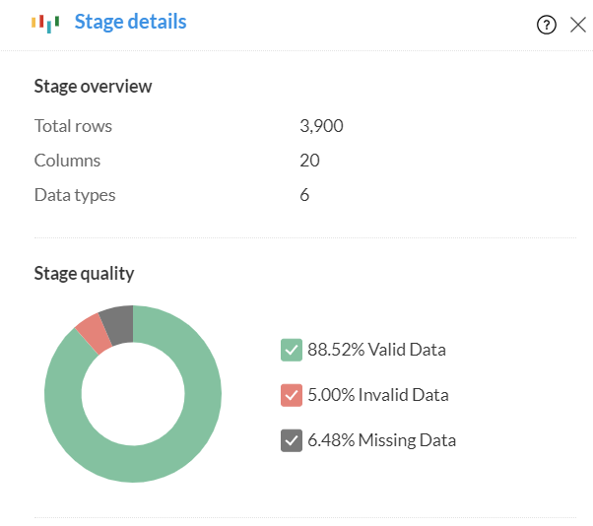Click the Total rows label
Screen dimensions: 593x526
pos(73,126)
